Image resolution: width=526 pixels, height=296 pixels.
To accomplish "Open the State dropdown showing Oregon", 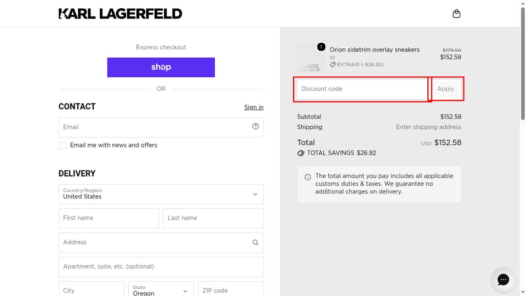I will (x=161, y=289).
